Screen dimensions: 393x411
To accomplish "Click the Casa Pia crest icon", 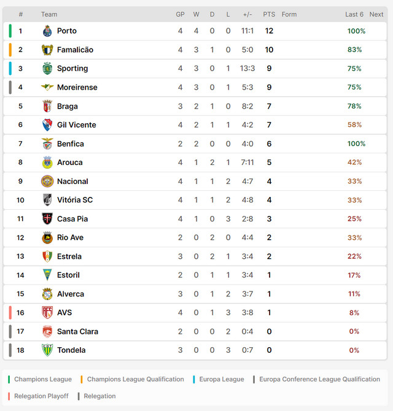I will point(47,219).
